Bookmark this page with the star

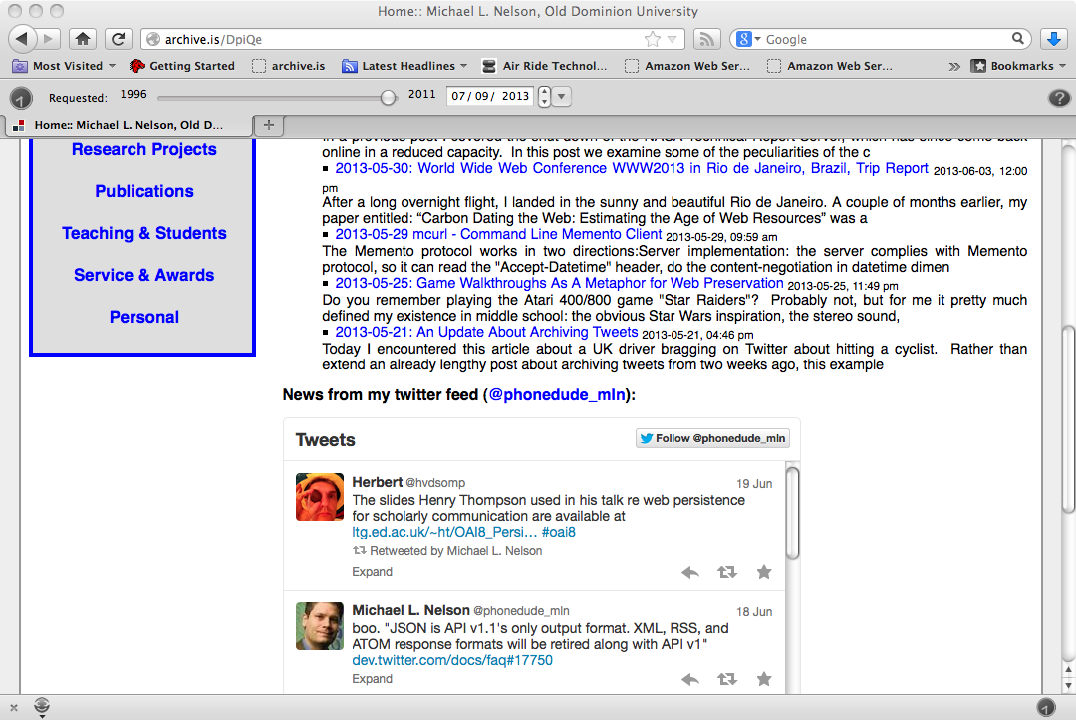(x=652, y=39)
